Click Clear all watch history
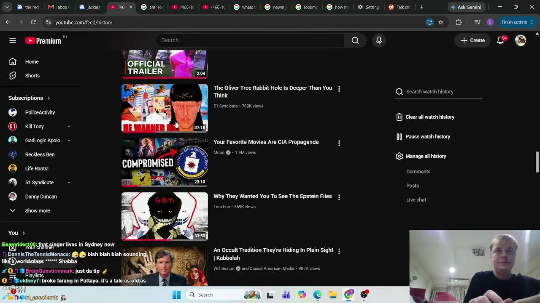The height and width of the screenshot is (303, 540). [x=430, y=117]
